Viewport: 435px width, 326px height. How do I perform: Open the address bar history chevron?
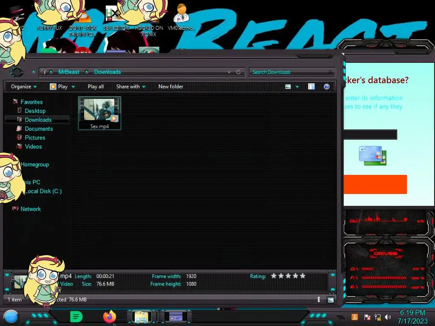pyautogui.click(x=229, y=72)
